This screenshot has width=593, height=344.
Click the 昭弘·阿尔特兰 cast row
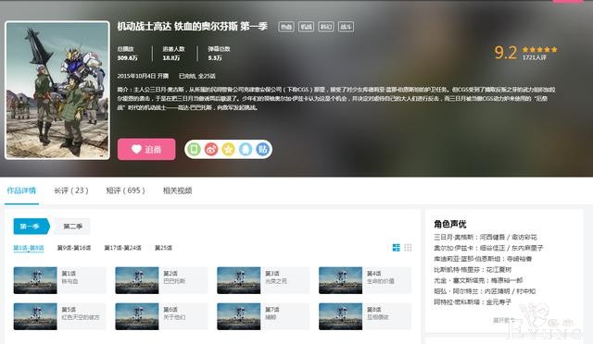coord(485,291)
